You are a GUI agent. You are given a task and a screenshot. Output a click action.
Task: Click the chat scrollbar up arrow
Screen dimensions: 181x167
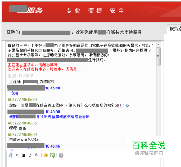[159, 45]
